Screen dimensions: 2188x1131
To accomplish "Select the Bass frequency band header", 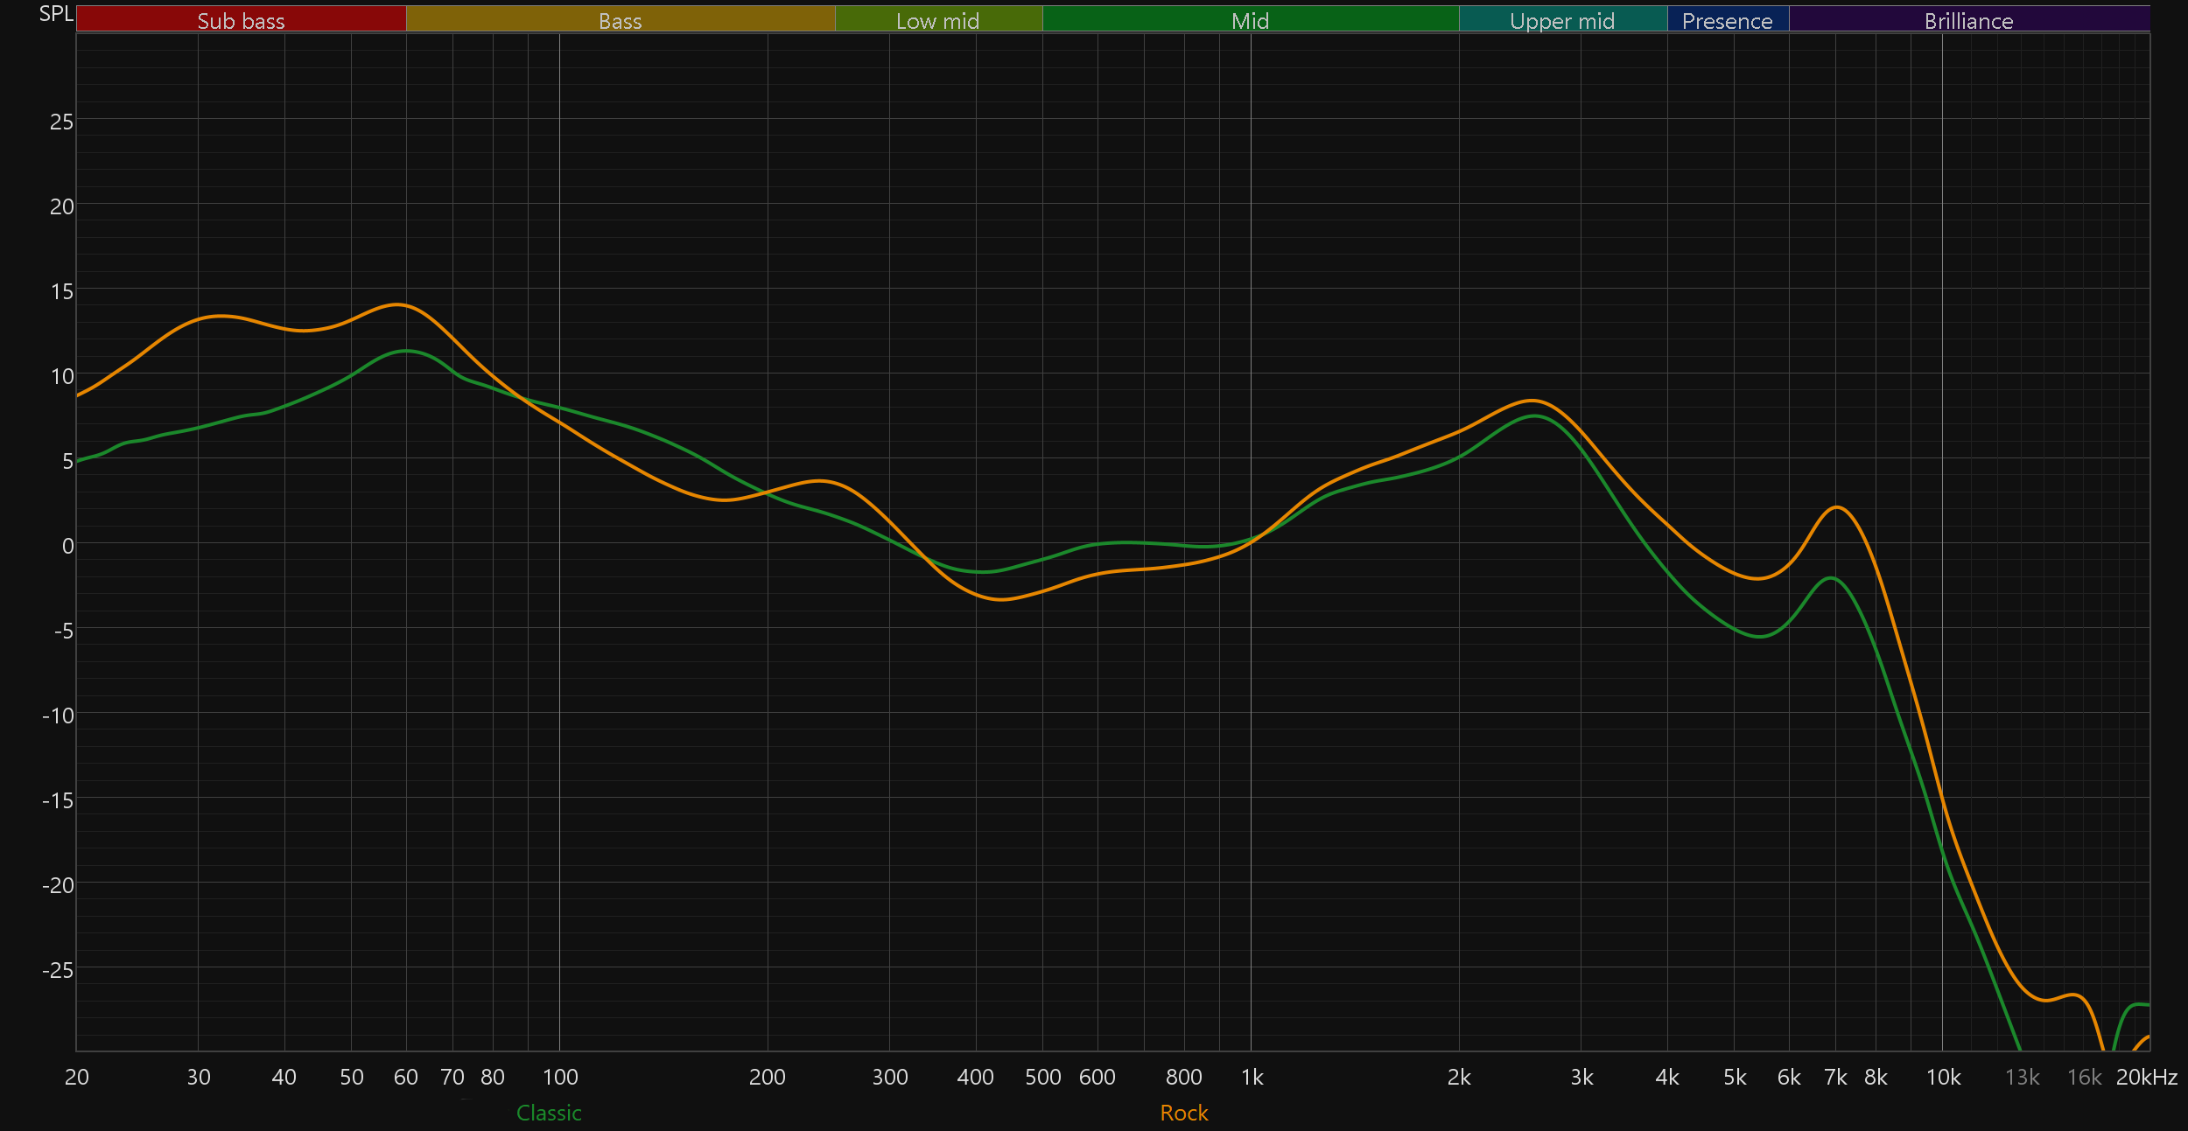I will coord(620,19).
